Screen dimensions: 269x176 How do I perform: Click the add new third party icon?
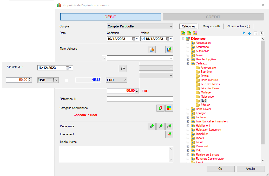point(169,49)
